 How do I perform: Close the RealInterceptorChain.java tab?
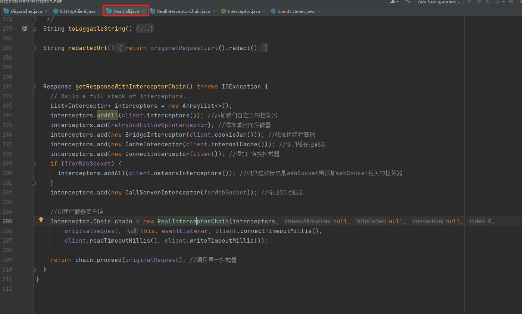coord(214,11)
